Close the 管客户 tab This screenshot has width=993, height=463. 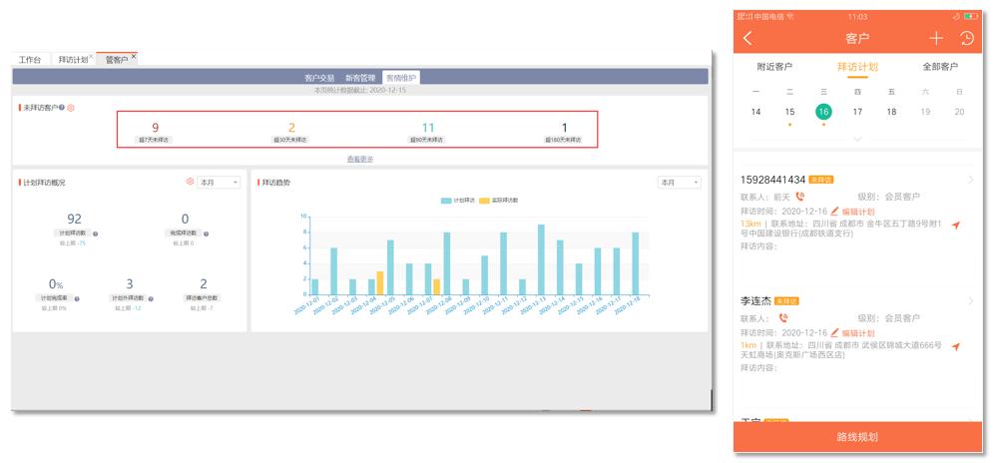click(x=134, y=56)
